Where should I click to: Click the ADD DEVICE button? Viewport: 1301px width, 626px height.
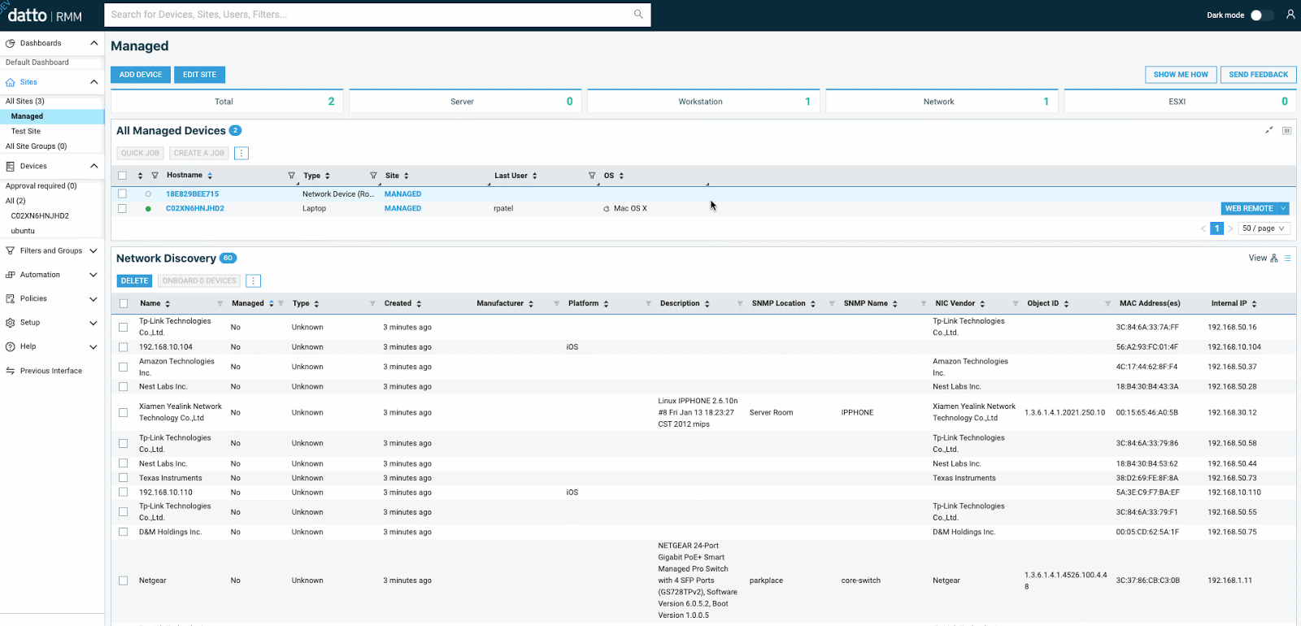(x=141, y=75)
